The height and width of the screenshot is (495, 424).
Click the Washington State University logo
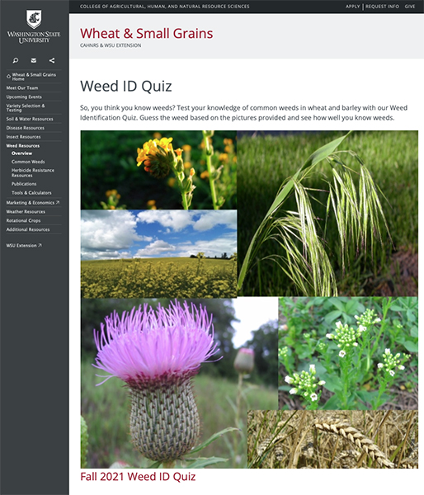[34, 27]
